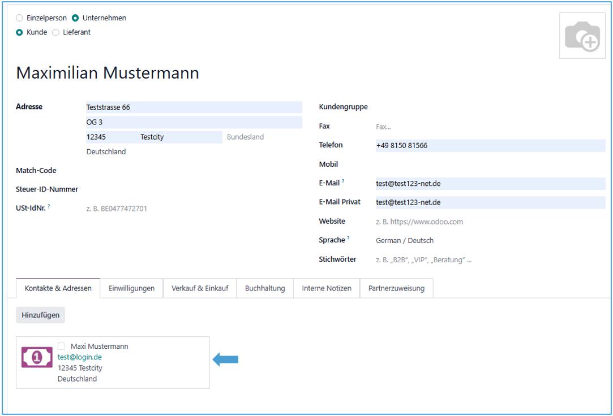Image resolution: width=613 pixels, height=416 pixels.
Task: Select the Unternehmen radio option
Action: pos(76,18)
